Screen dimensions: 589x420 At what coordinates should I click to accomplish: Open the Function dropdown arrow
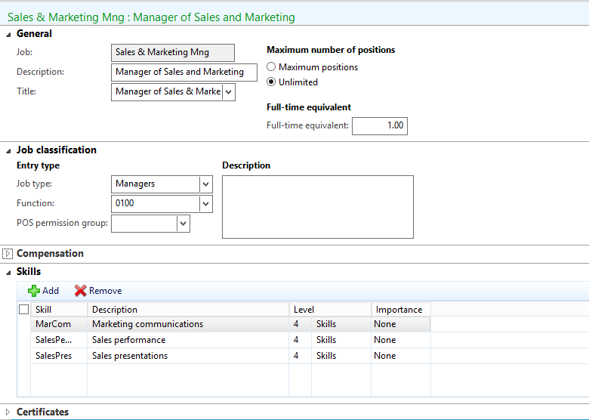(x=205, y=204)
